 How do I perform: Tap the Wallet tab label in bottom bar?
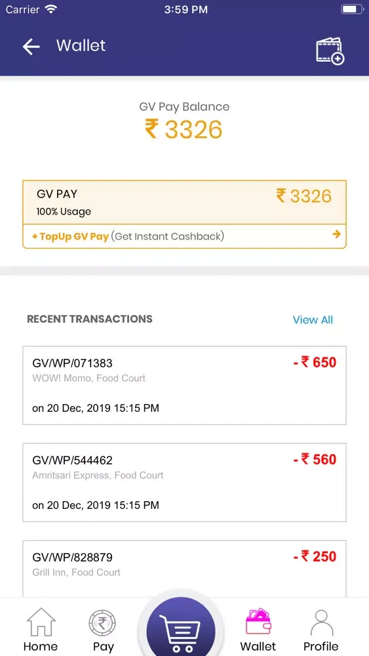(258, 646)
